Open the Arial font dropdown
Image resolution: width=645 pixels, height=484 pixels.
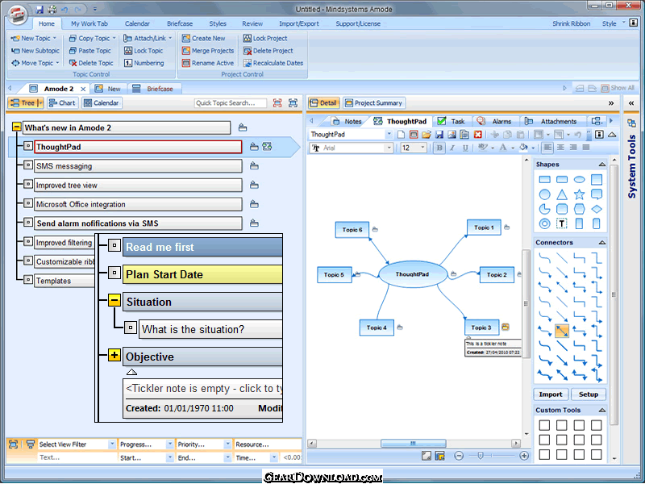coord(389,148)
